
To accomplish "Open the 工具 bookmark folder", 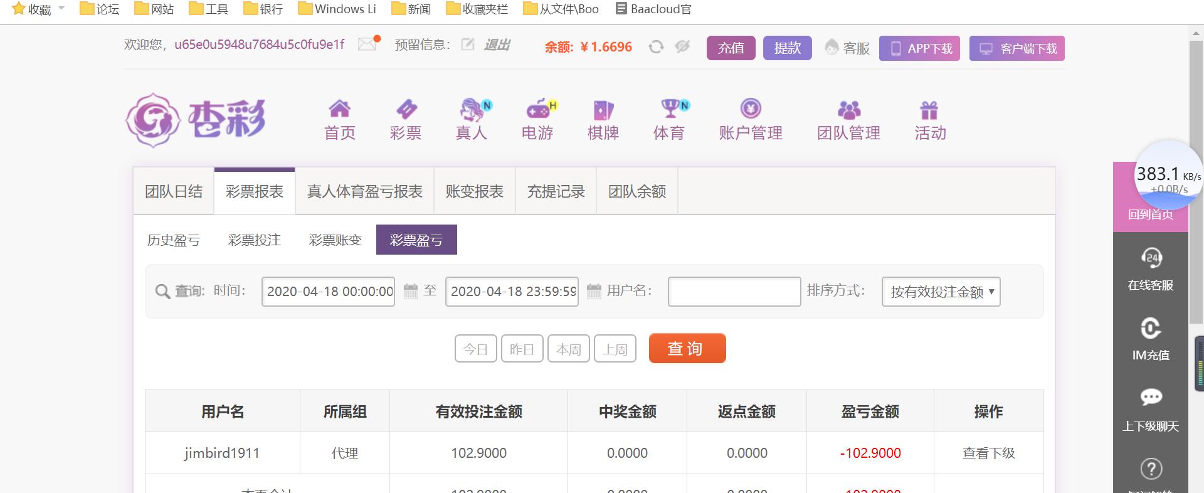I will coord(209,9).
